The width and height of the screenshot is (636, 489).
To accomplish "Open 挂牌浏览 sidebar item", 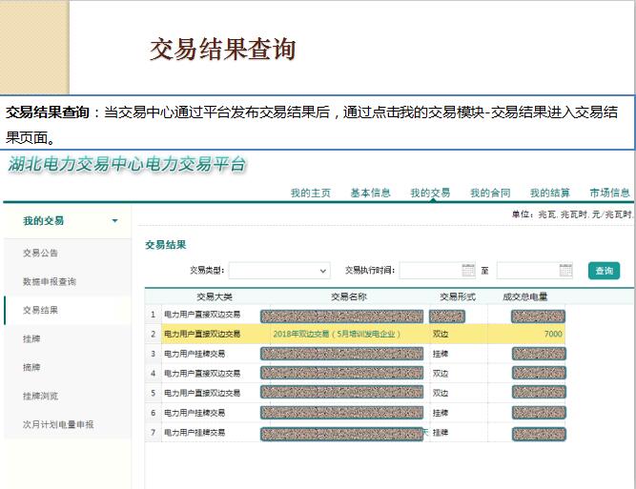I will pos(41,396).
